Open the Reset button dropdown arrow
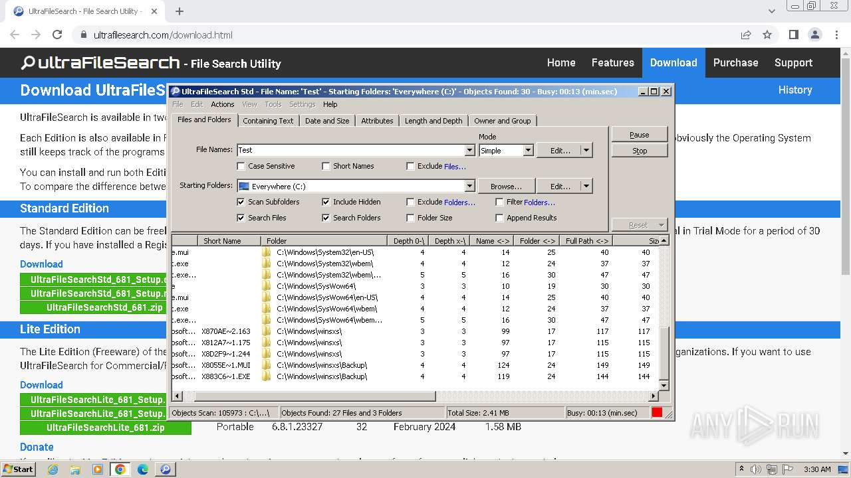The image size is (851, 478). pyautogui.click(x=662, y=225)
